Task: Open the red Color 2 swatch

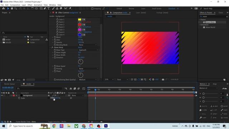Action: [79, 25]
